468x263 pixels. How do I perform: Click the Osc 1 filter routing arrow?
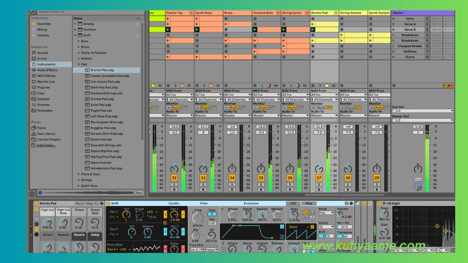coord(183,214)
